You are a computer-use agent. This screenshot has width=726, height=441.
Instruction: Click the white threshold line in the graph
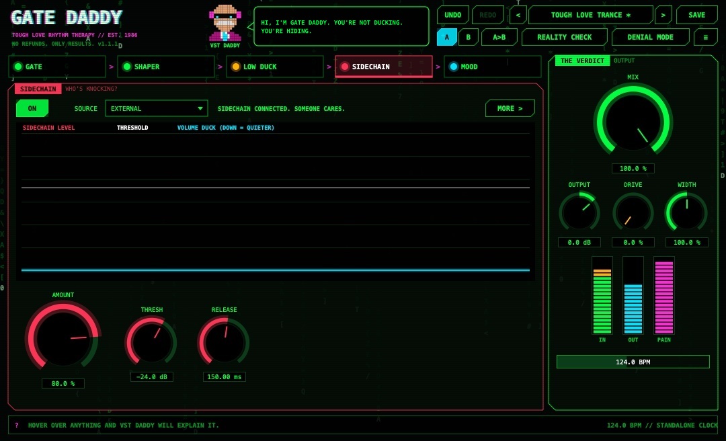[276, 188]
